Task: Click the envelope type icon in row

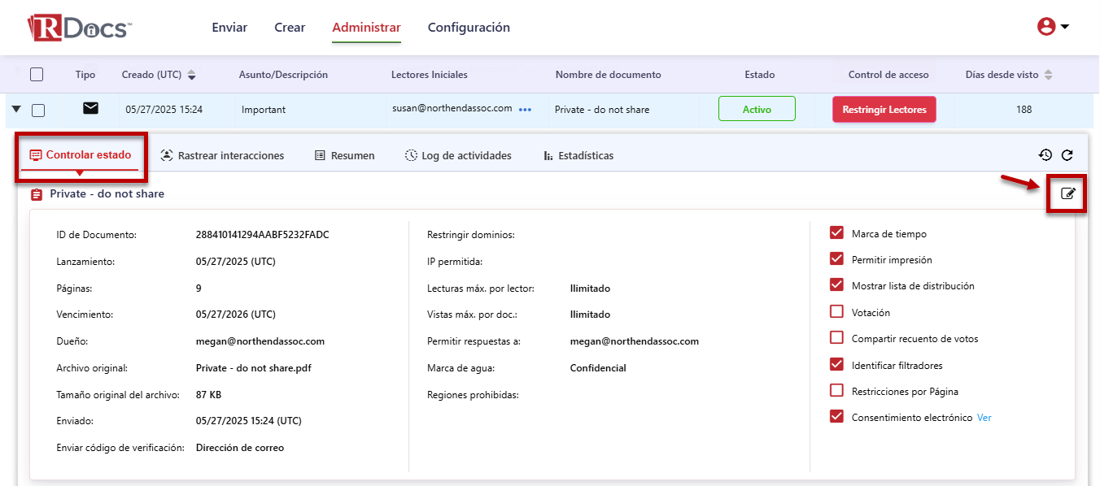Action: 90,108
